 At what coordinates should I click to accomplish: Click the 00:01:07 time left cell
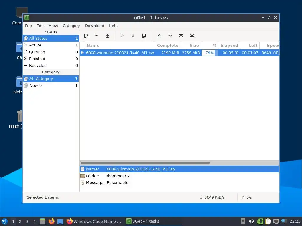pos(250,53)
